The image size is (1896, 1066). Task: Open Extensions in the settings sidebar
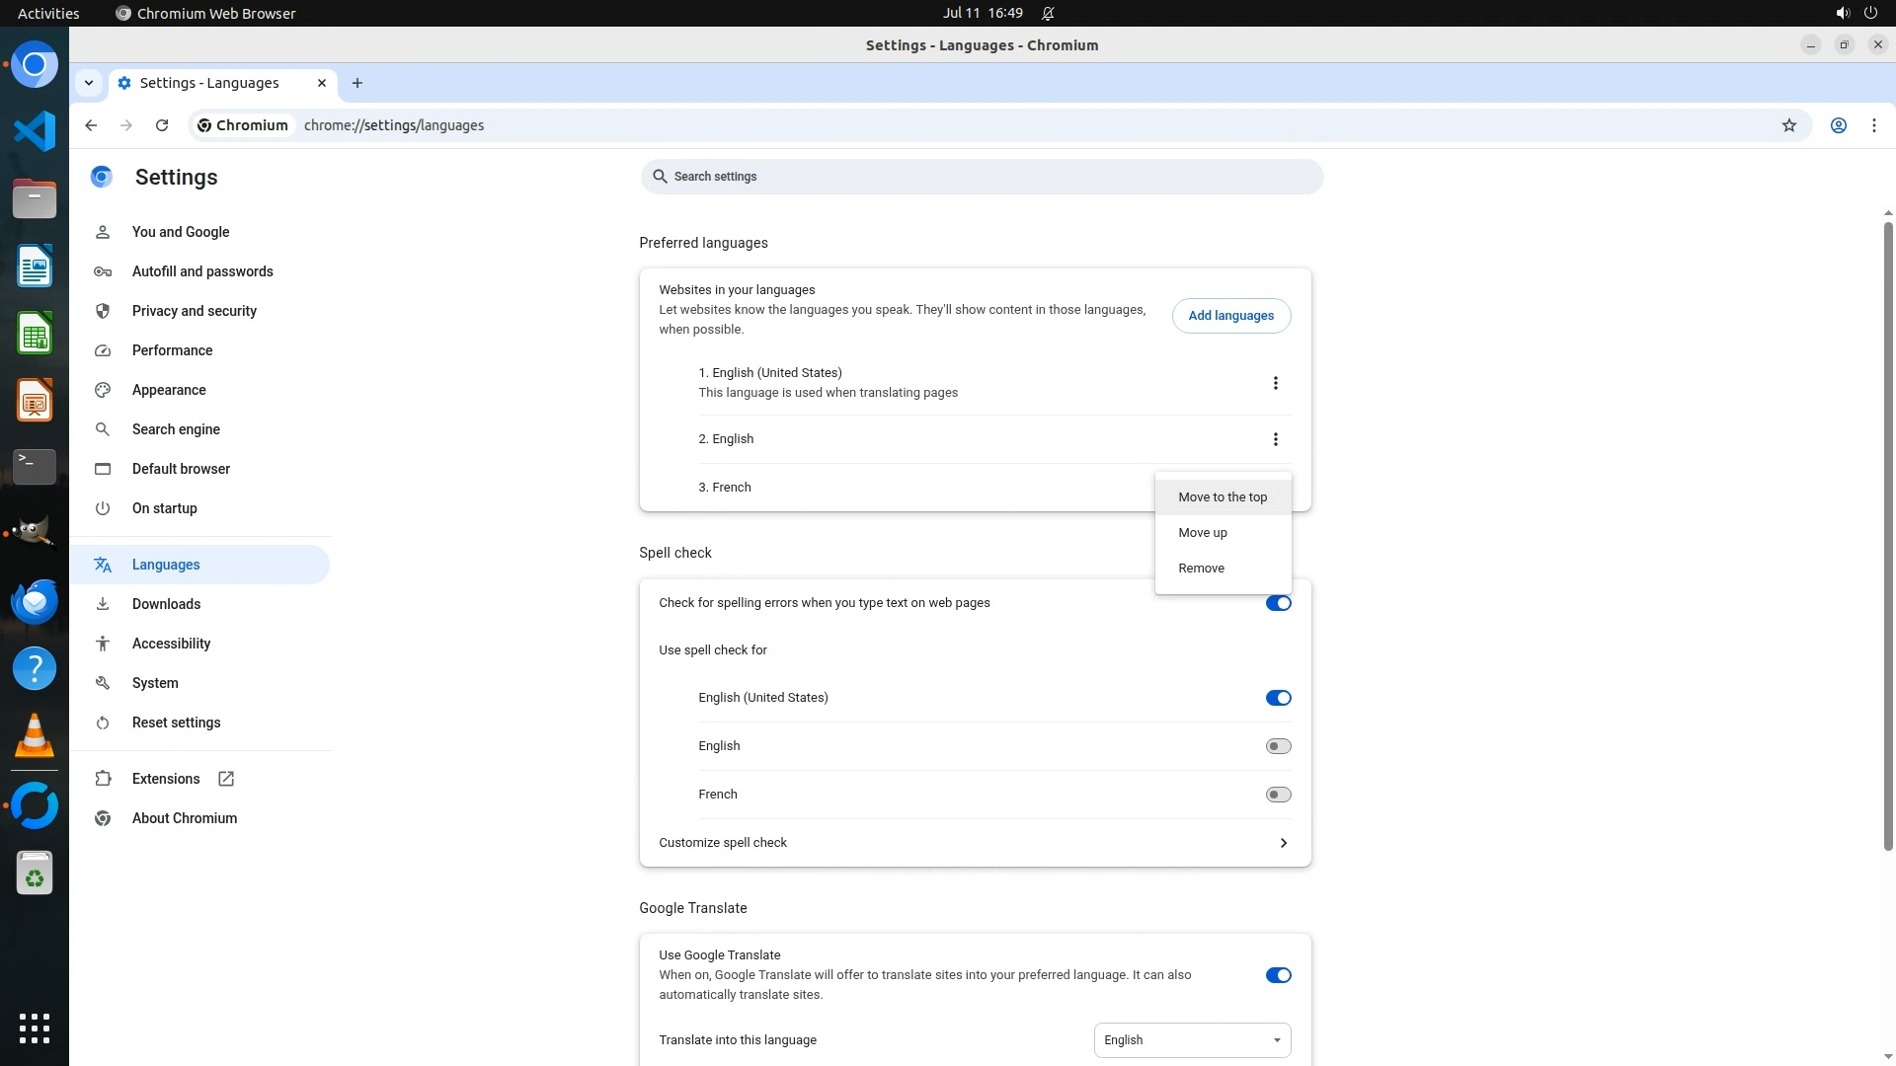(x=166, y=779)
